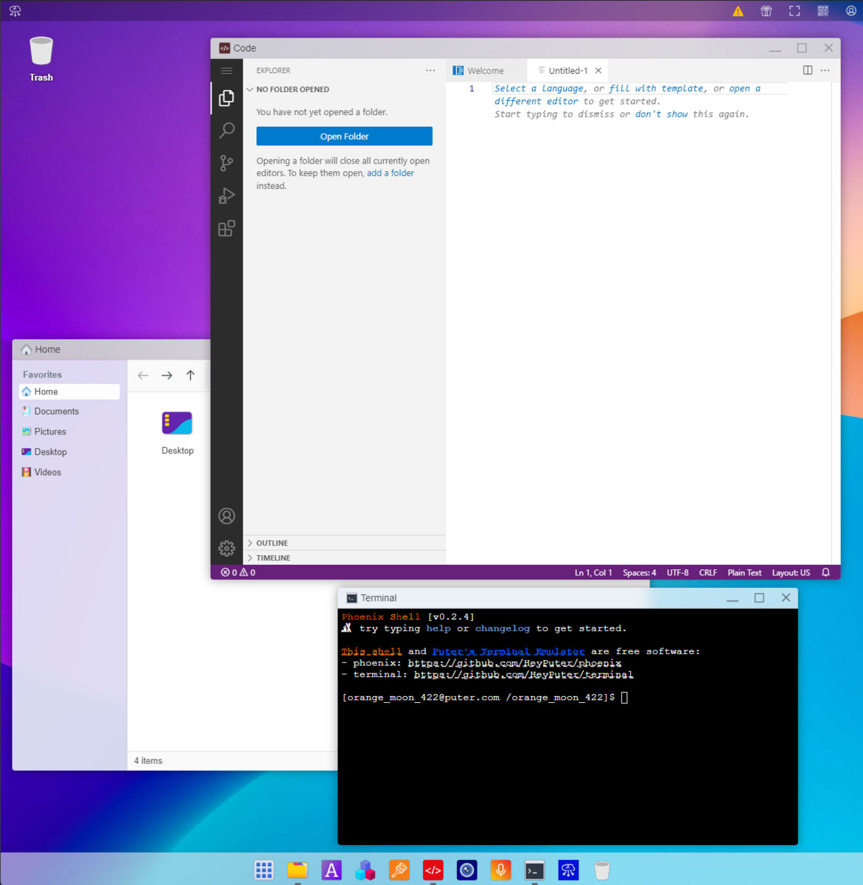
Task: Open the app launcher grid in the taskbar
Action: coord(264,870)
